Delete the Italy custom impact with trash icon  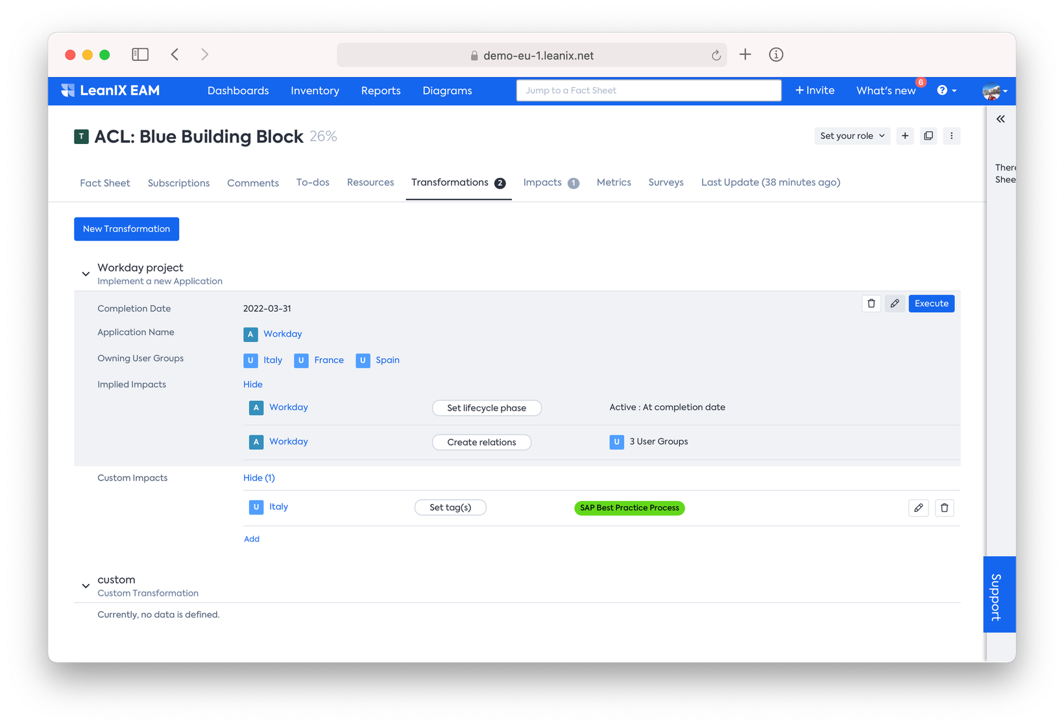945,508
